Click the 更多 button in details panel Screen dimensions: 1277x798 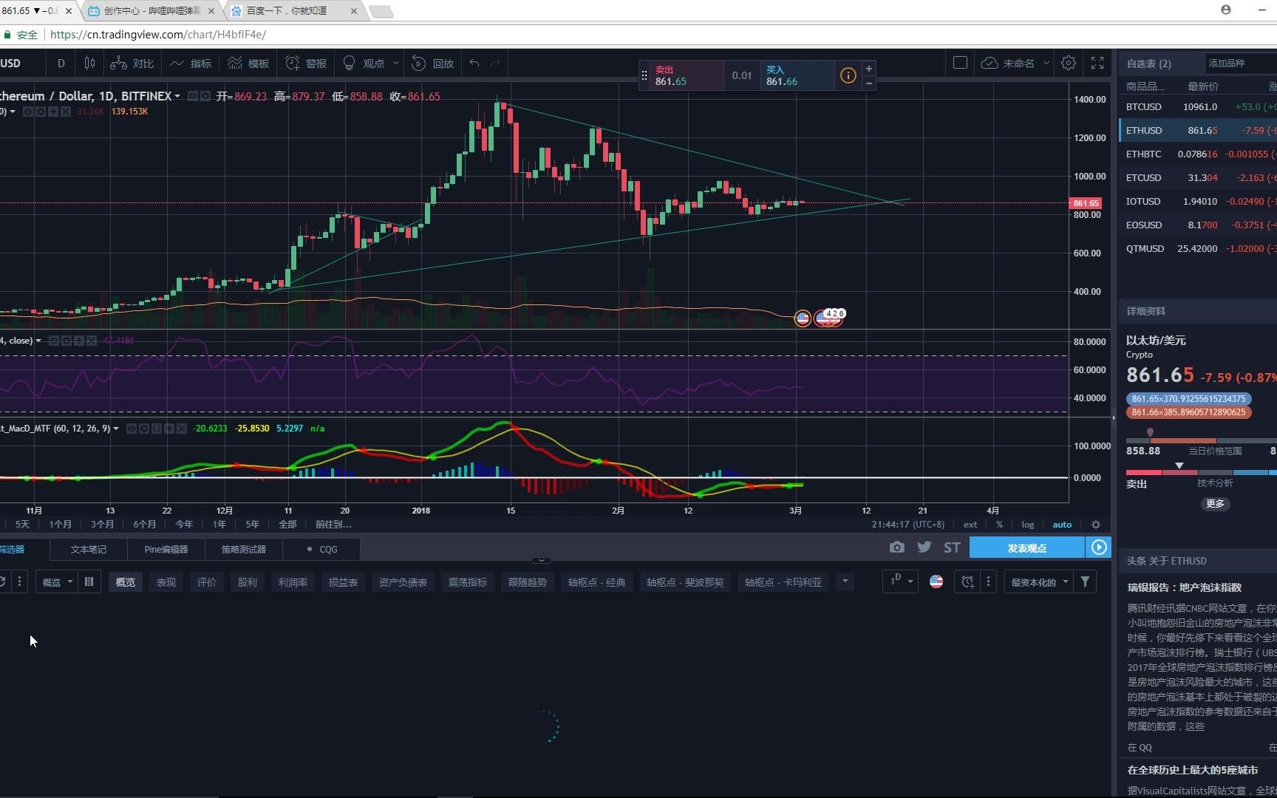click(1215, 504)
